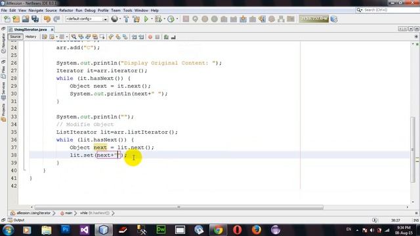
Task: Click the main method breadcrumb
Action: 66,213
